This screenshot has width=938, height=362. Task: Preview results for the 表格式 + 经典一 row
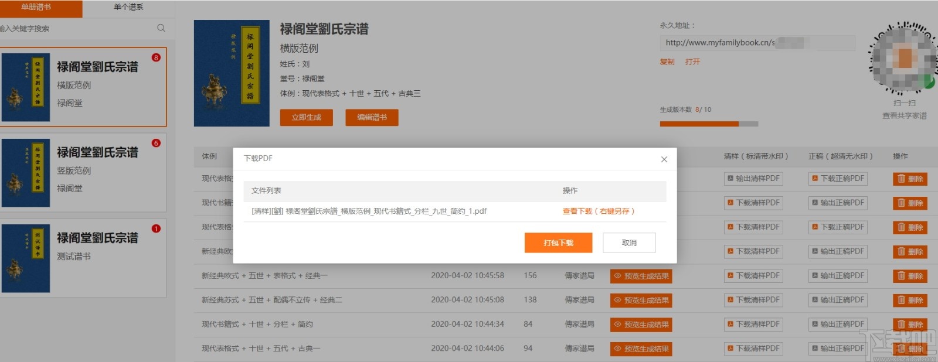641,276
